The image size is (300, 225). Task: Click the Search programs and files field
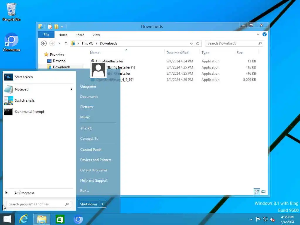tap(38, 204)
